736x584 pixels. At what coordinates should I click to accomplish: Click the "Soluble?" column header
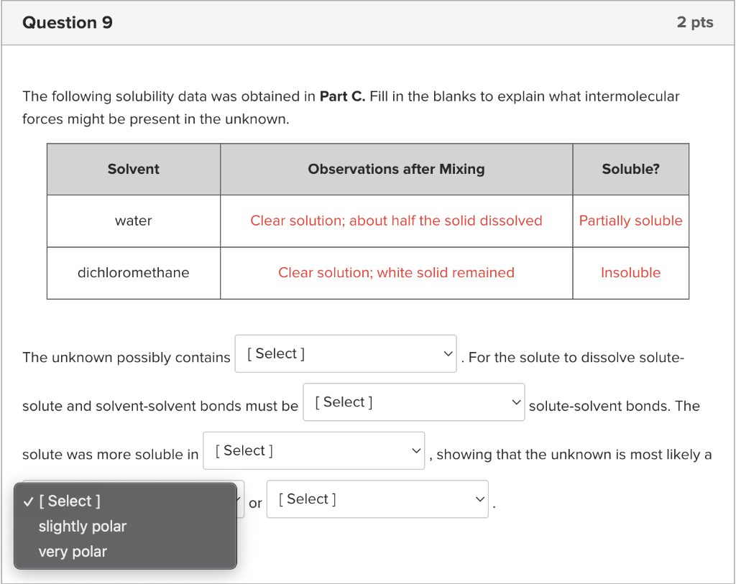(630, 169)
